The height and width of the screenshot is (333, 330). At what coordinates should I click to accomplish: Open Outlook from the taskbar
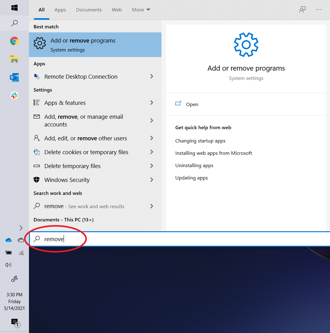(14, 77)
